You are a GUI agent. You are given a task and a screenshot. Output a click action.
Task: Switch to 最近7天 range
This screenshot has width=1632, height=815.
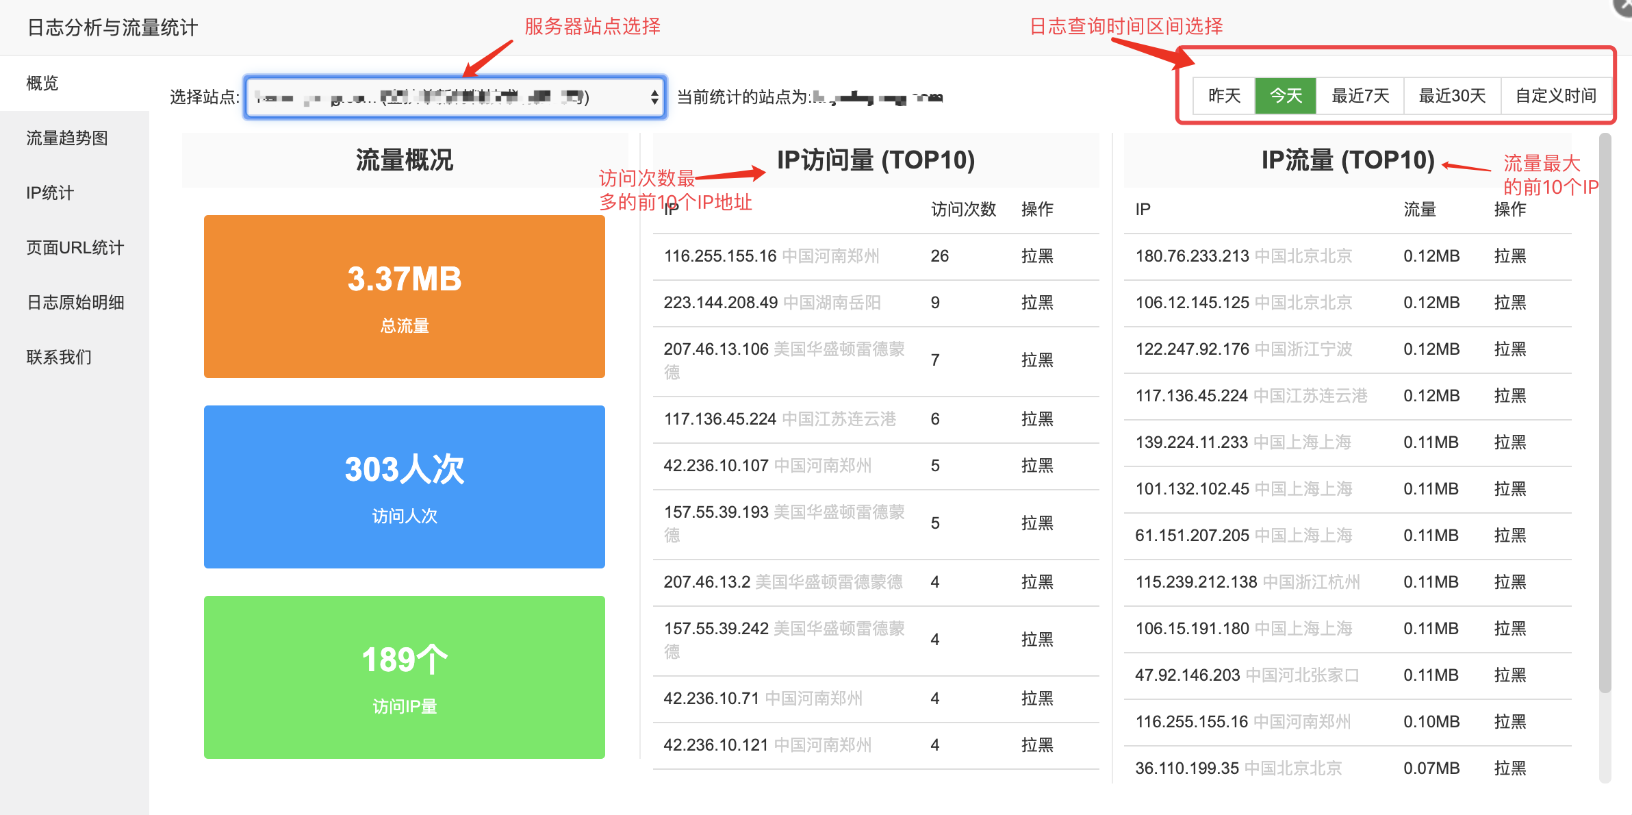[x=1360, y=95]
